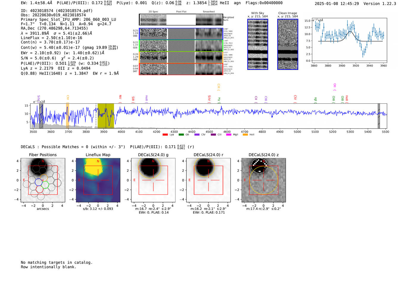The image size is (417, 283).
Task: Select the With Sky cutout image
Action: tap(258, 44)
